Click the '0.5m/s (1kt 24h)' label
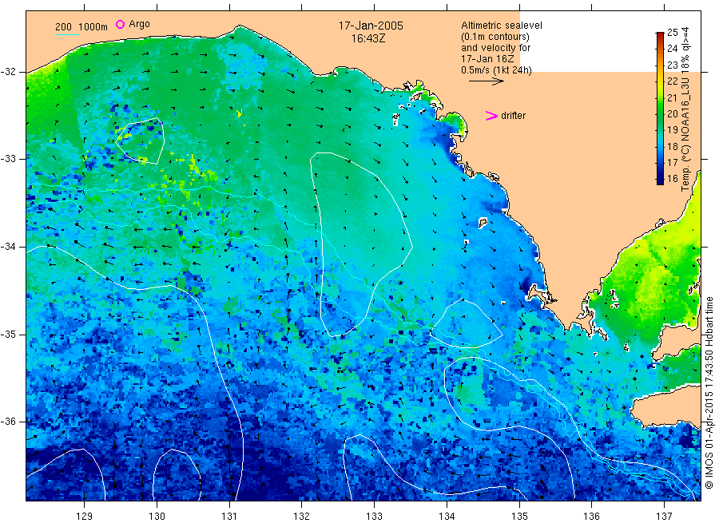Screen dimensions: 719x527 click(497, 70)
